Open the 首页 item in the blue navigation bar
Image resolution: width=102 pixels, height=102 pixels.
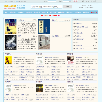coord(6,12)
